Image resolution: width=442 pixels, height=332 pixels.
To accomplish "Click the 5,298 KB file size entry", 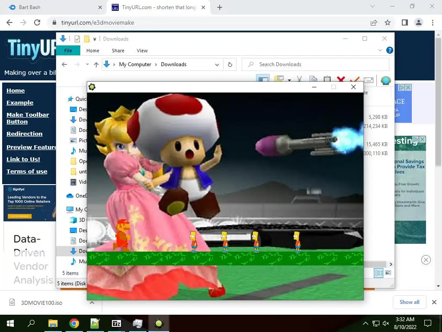I will [x=378, y=117].
